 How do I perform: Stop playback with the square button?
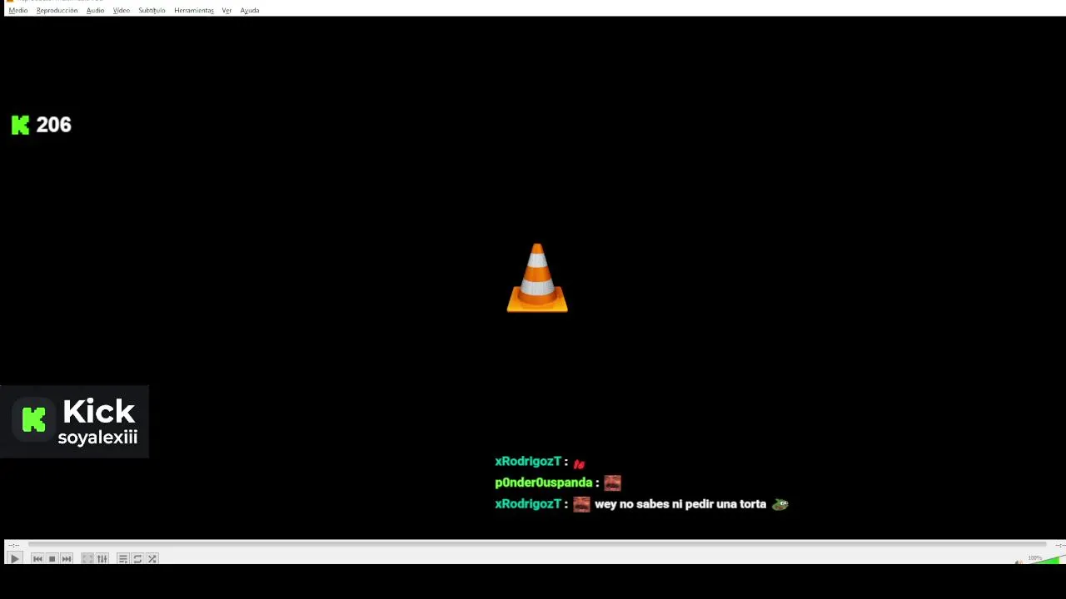[x=52, y=559]
